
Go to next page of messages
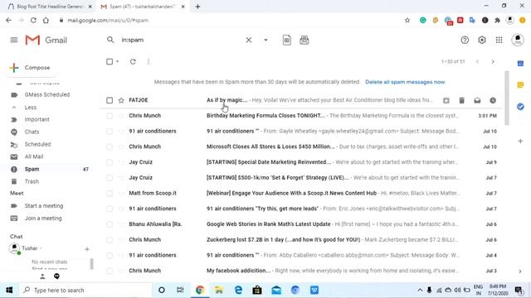pyautogui.click(x=493, y=62)
